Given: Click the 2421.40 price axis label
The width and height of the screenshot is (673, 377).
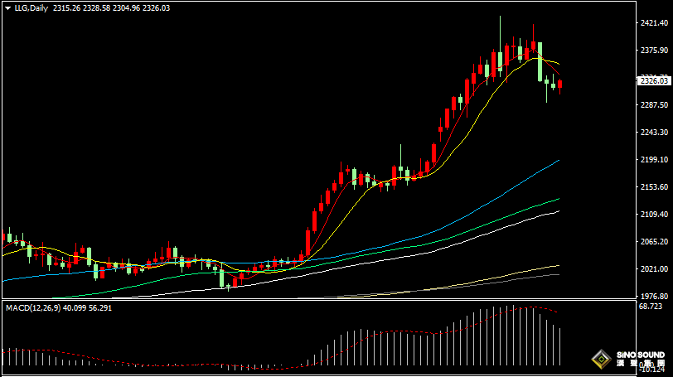Looking at the screenshot, I should click(x=654, y=23).
